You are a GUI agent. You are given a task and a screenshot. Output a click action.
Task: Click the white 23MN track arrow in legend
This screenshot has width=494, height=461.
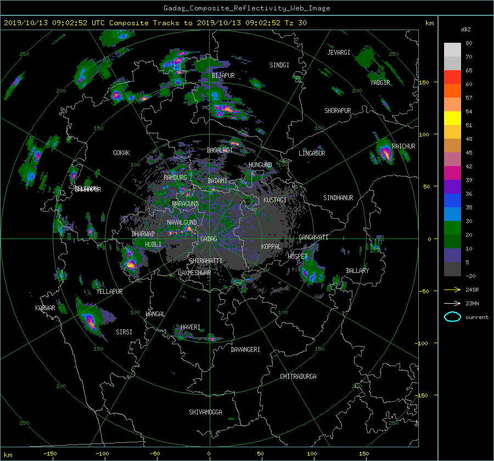coord(452,303)
